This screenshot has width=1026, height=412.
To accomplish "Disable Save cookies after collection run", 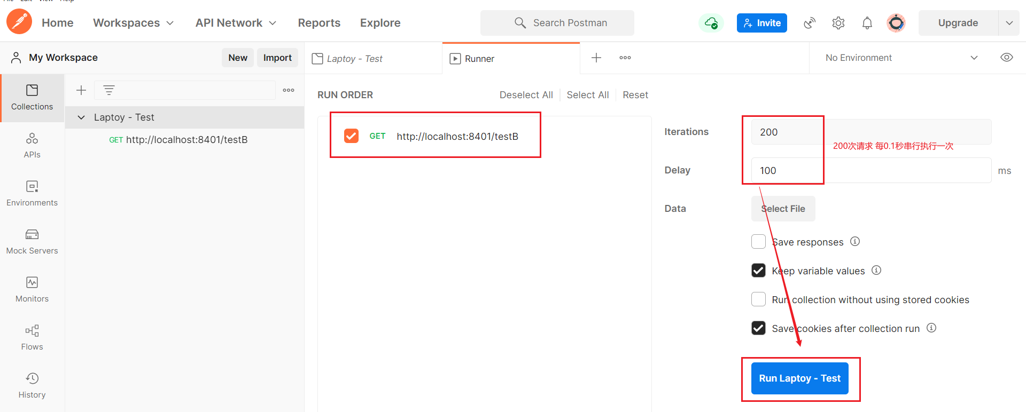I will pyautogui.click(x=758, y=328).
